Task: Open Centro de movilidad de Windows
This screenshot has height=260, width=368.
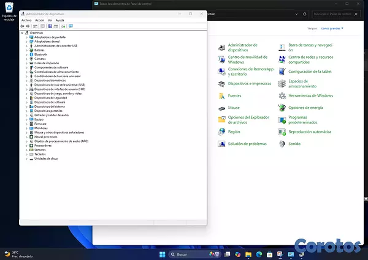Action: [243, 59]
